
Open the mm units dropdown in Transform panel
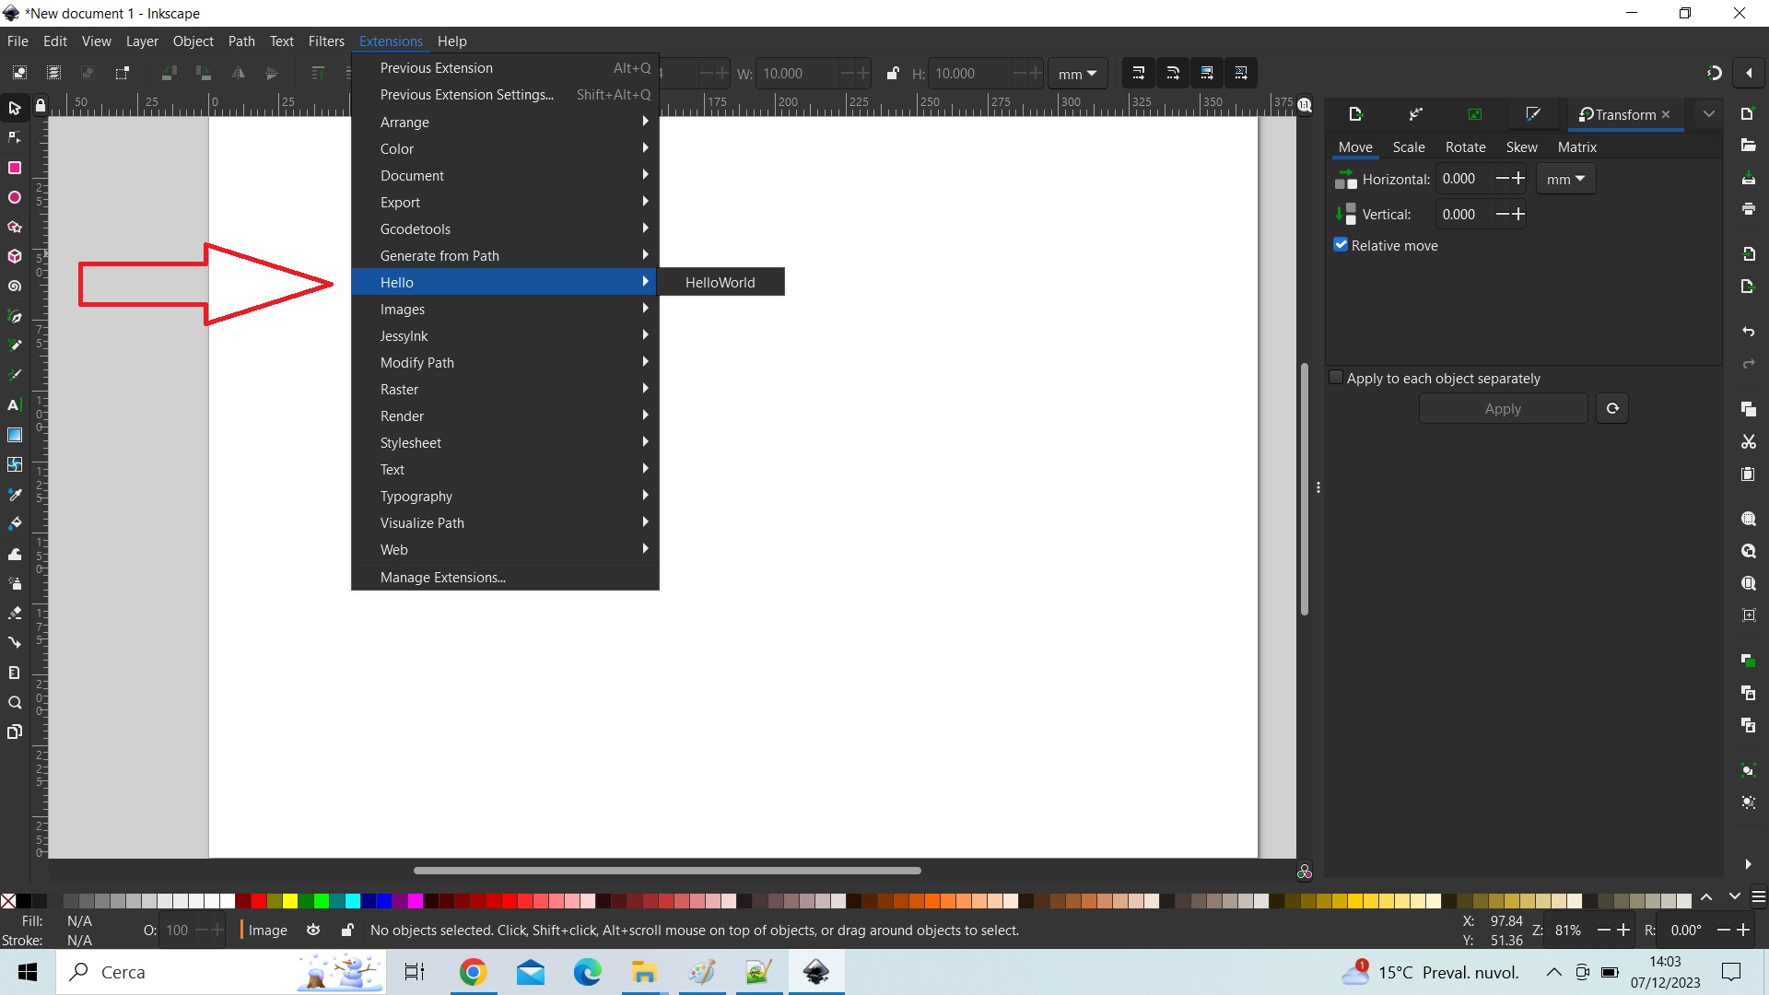(1565, 179)
